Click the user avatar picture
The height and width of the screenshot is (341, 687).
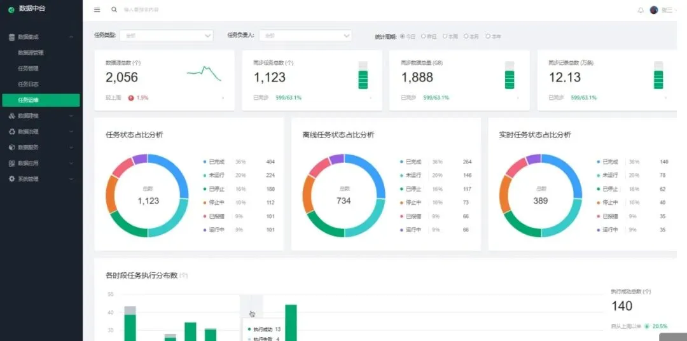click(654, 10)
